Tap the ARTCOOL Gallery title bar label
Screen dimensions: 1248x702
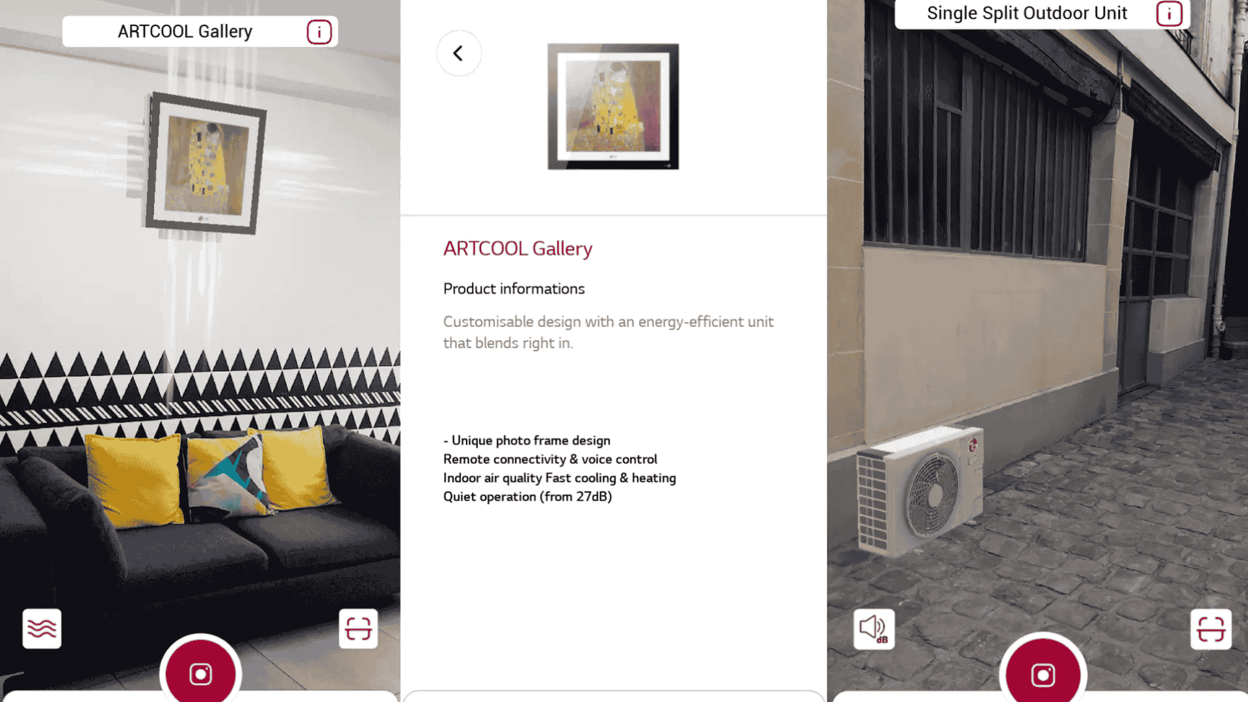185,31
